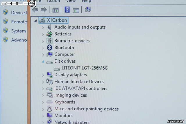Open the Advanced system settings link
This screenshot has width=186, height=124.
(19, 40)
